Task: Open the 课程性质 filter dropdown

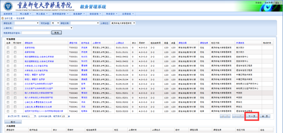Action: pyautogui.click(x=27, y=23)
